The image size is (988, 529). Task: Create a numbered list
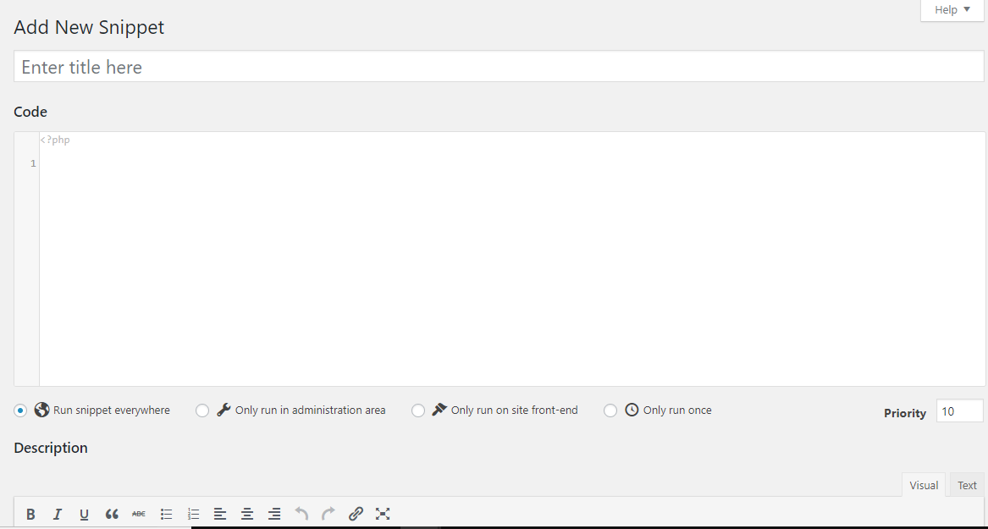click(194, 514)
